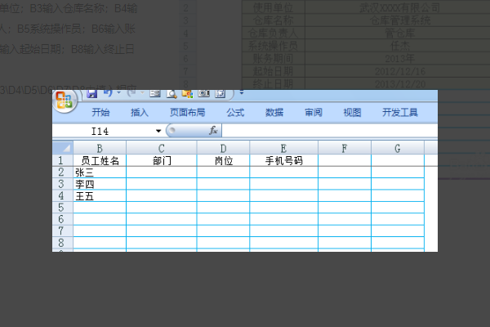Click the rightmost worksheet icon in quick toolbar
The width and height of the screenshot is (490, 327).
220,93
